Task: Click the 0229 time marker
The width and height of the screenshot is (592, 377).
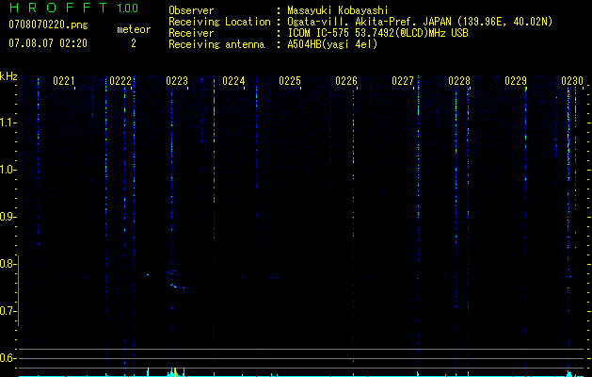Action: tap(516, 81)
